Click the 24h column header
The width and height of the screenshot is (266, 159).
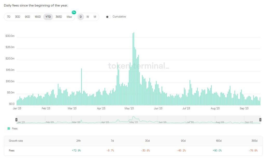78,141
